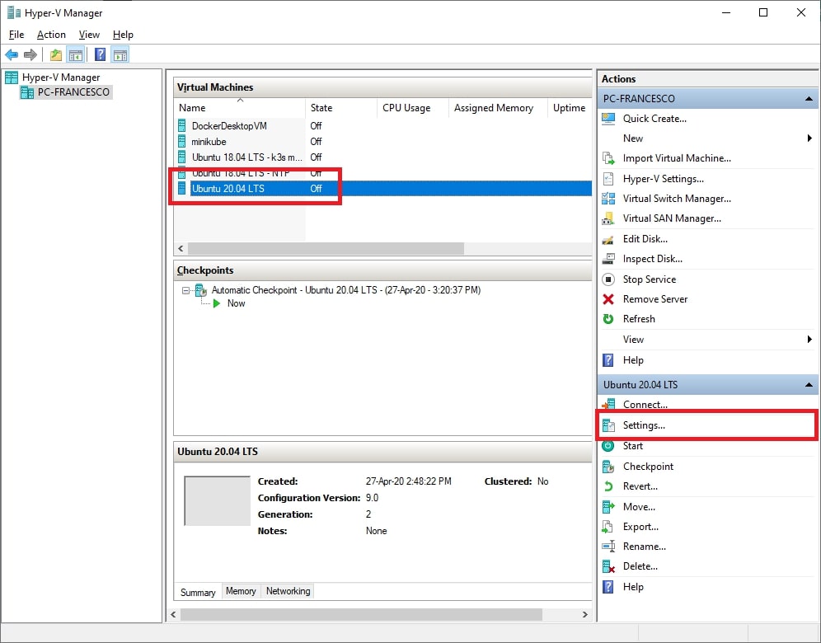Screen dimensions: 821x643
Task: Click the blue Help toolbar icon
Action: pos(100,54)
